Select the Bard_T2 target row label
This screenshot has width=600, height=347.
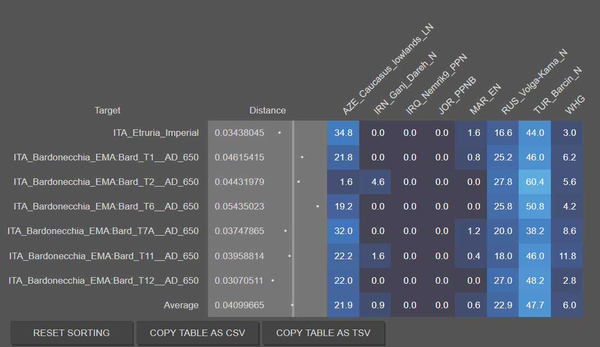click(106, 182)
